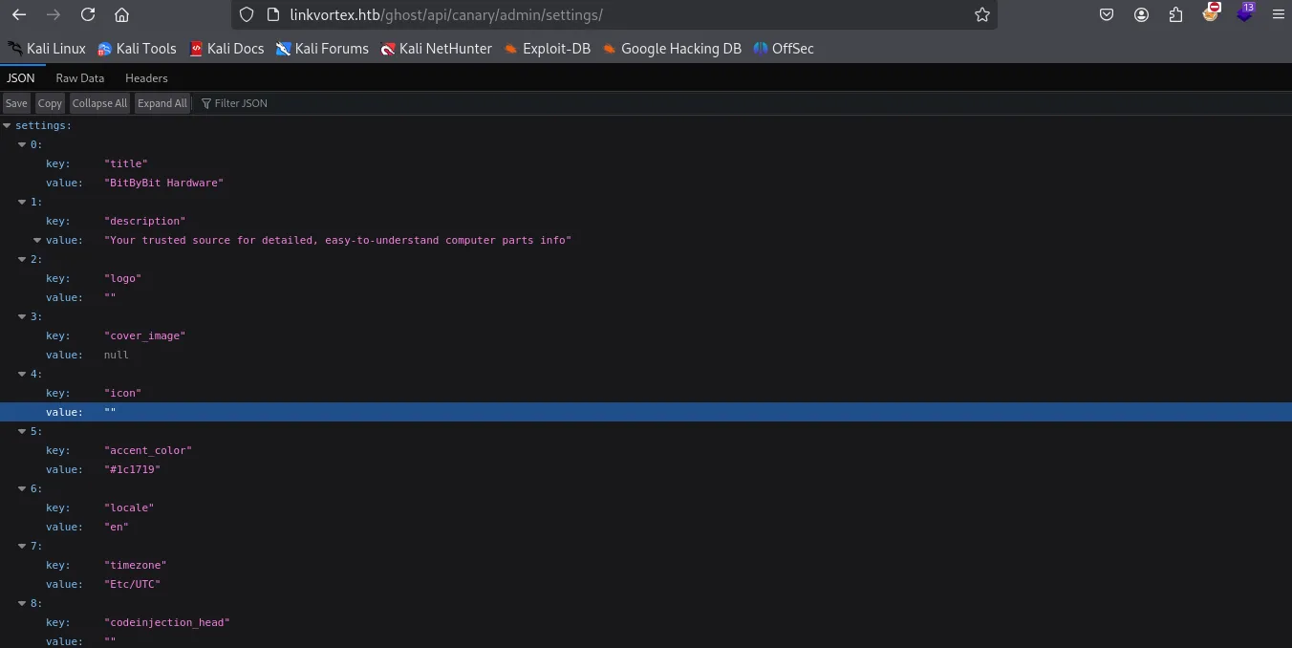This screenshot has height=648, width=1292.
Task: Select the "BitByBit Hardware" value
Action: [163, 183]
